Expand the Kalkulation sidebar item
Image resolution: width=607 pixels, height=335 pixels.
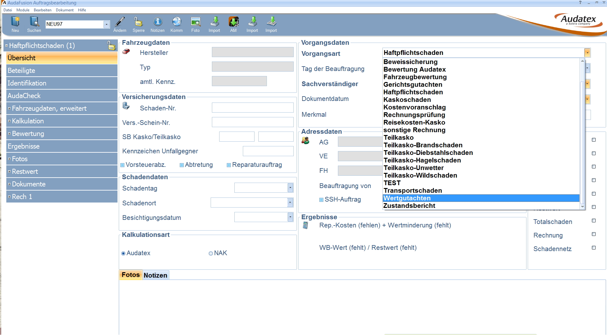(x=9, y=121)
